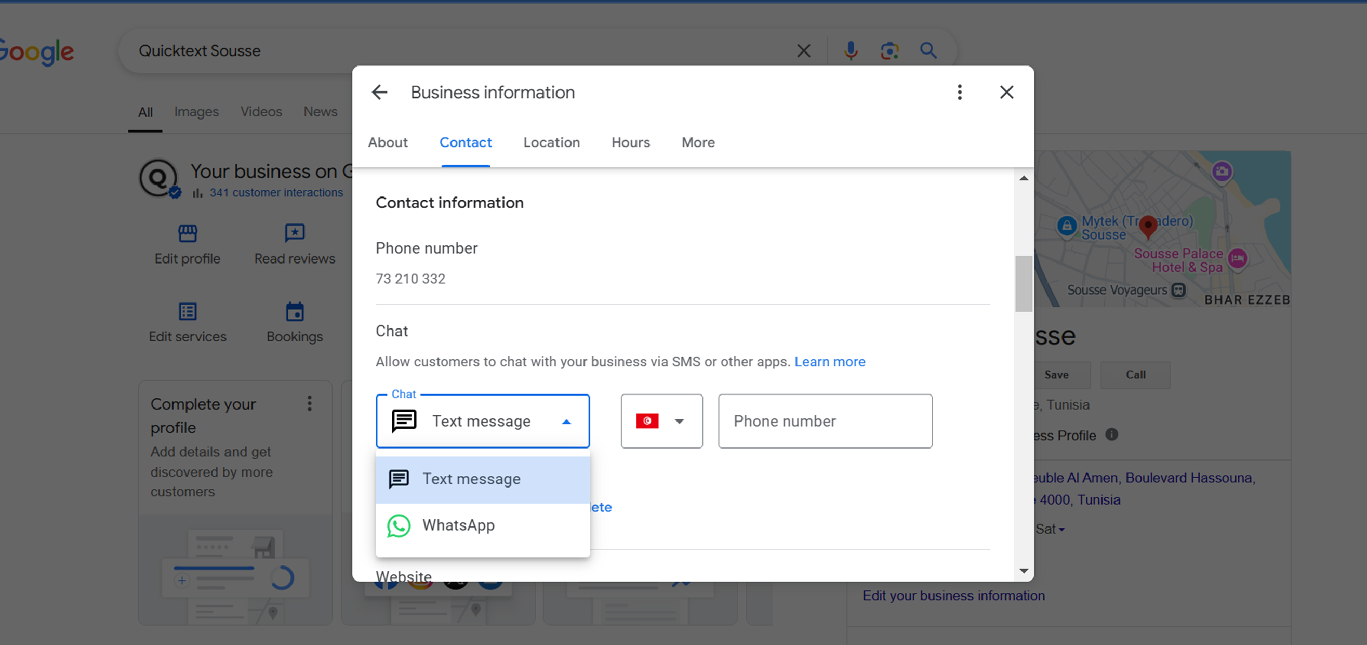Close the Business information dialog
The width and height of the screenshot is (1367, 645).
tap(1007, 93)
